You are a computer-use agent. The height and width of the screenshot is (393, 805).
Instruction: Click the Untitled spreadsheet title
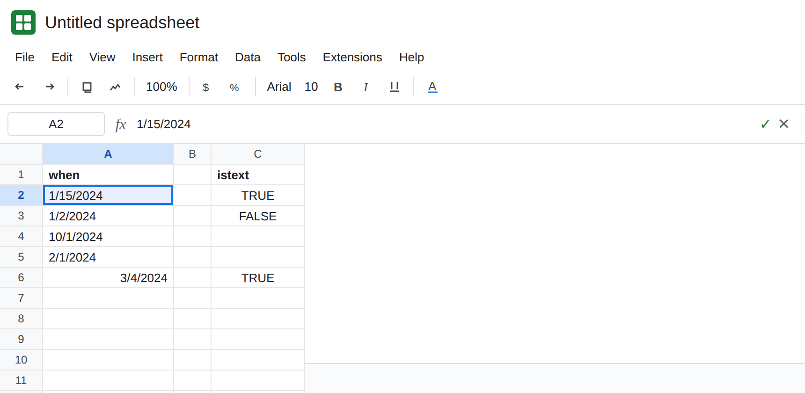pos(122,22)
